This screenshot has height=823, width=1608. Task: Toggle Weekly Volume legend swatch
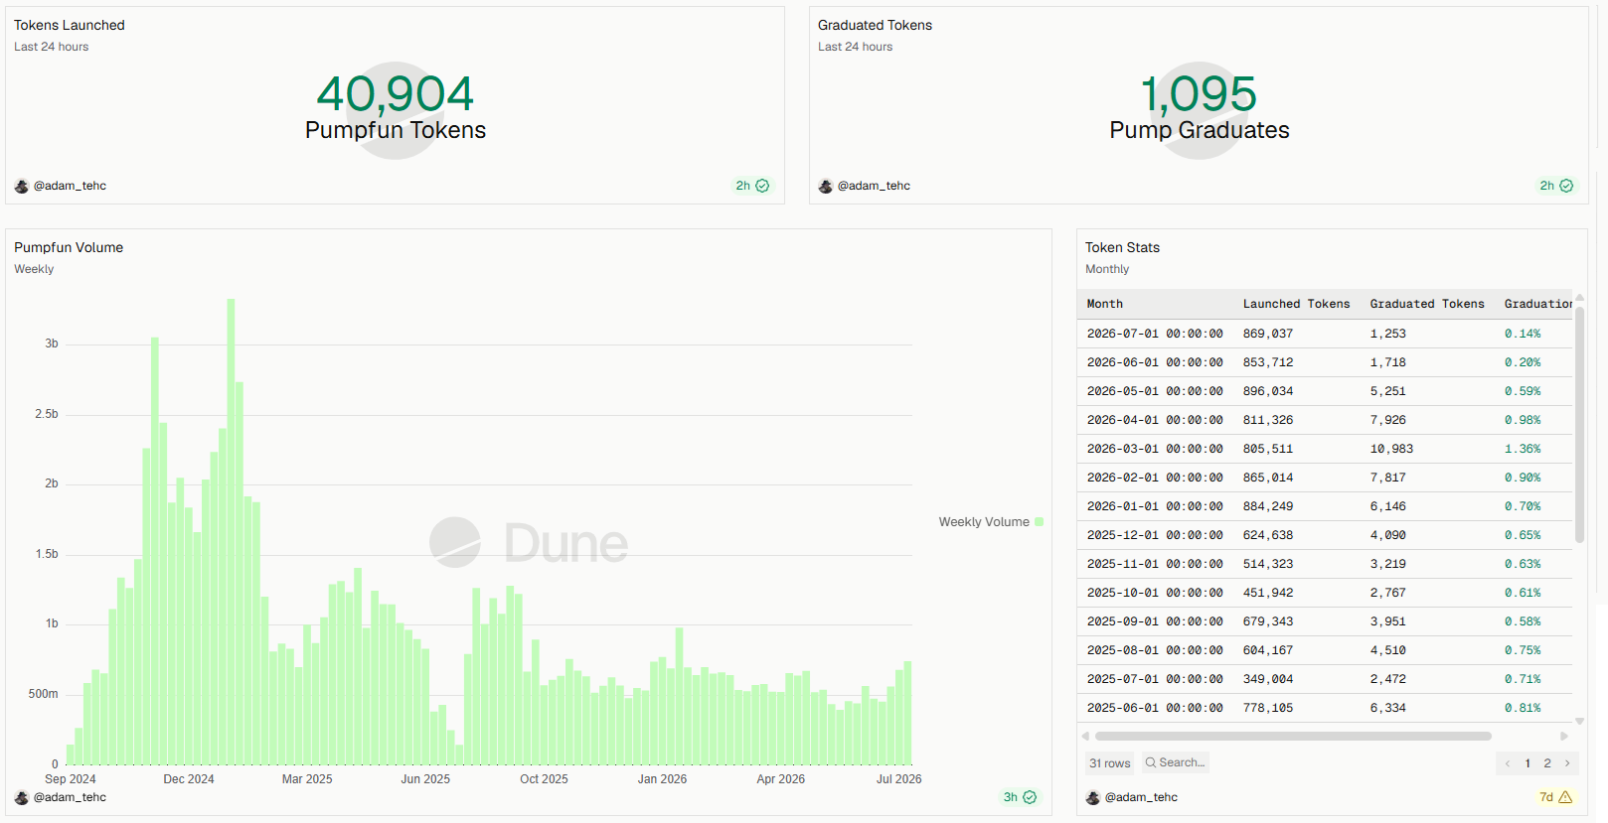click(1039, 521)
